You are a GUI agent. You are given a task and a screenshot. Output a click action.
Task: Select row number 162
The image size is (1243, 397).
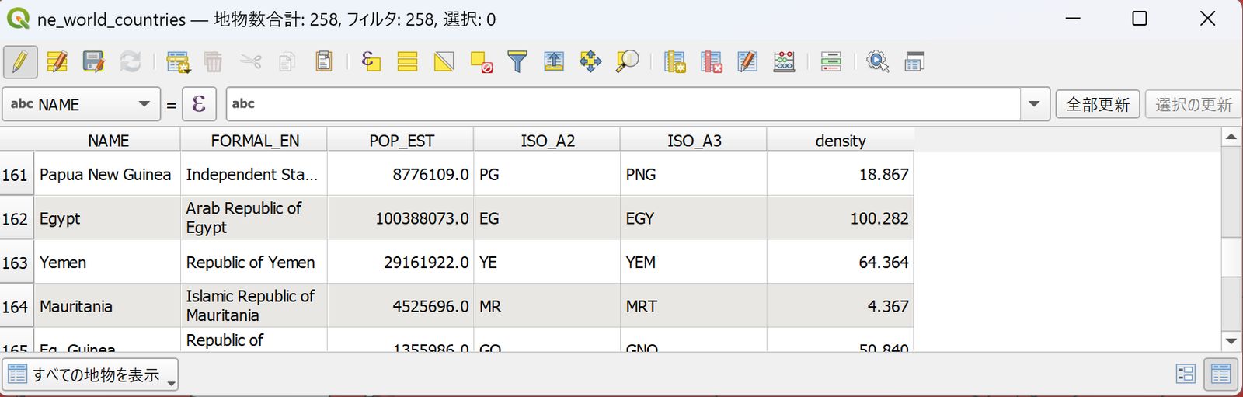(16, 218)
